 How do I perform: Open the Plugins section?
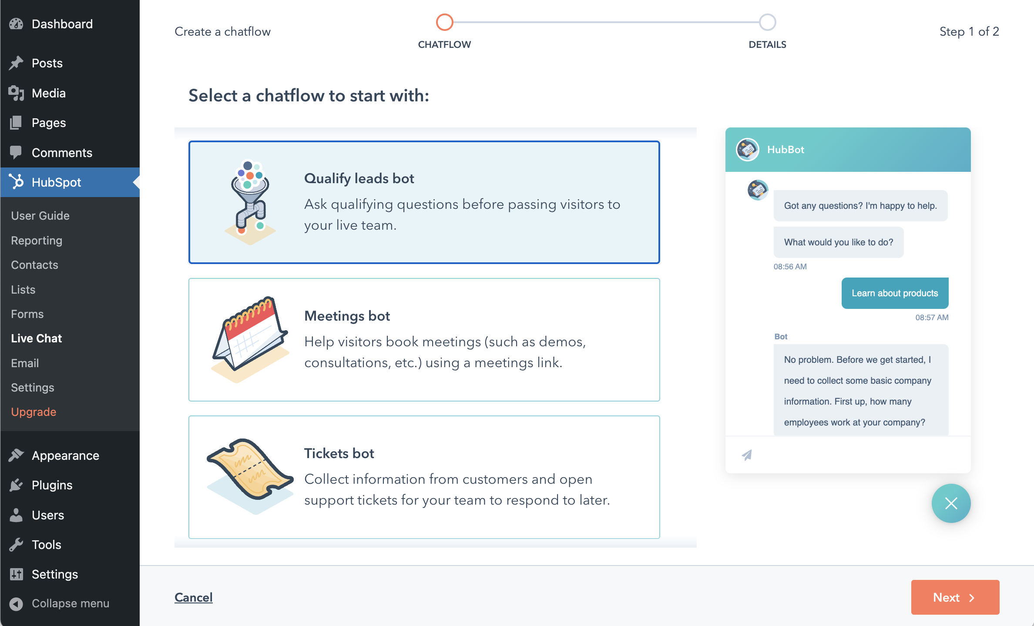coord(52,485)
